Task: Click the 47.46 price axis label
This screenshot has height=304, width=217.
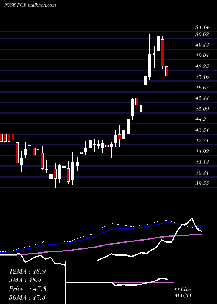Action: pyautogui.click(x=202, y=77)
